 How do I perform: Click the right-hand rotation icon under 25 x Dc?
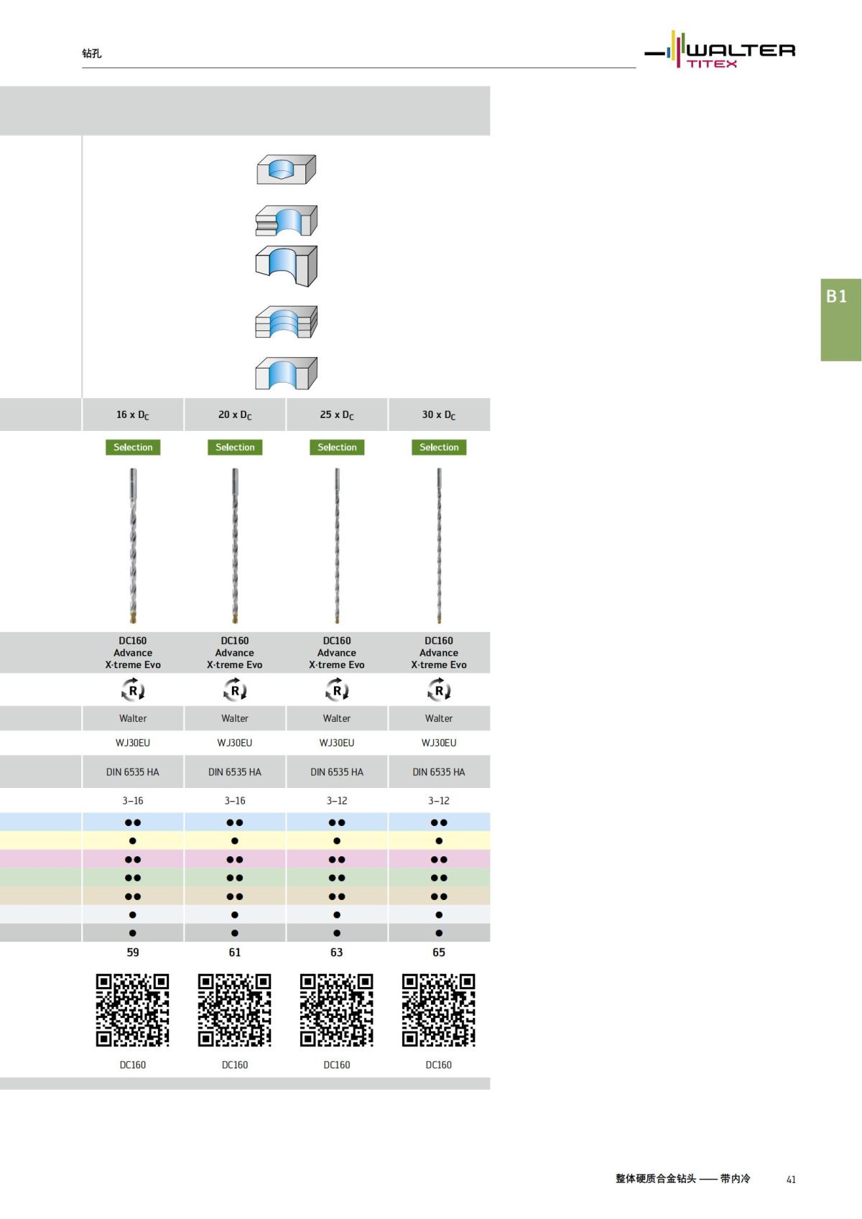(x=337, y=690)
